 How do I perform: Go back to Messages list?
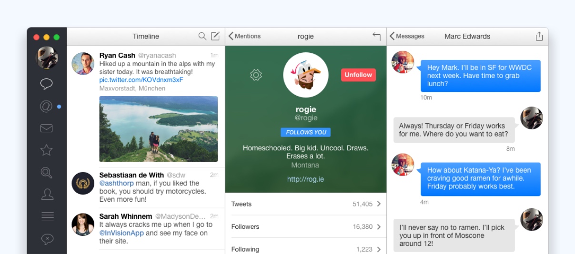click(x=406, y=36)
